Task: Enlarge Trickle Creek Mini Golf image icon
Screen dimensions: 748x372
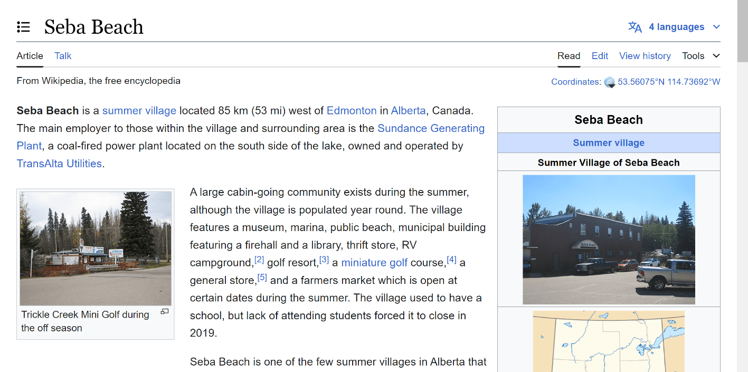Action: pyautogui.click(x=165, y=312)
